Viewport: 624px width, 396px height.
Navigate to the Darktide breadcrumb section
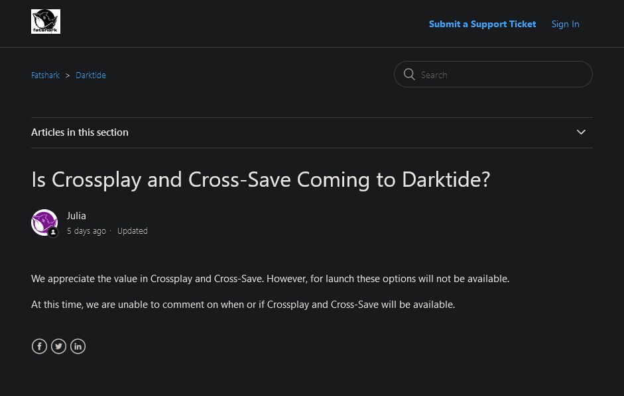[x=91, y=75]
